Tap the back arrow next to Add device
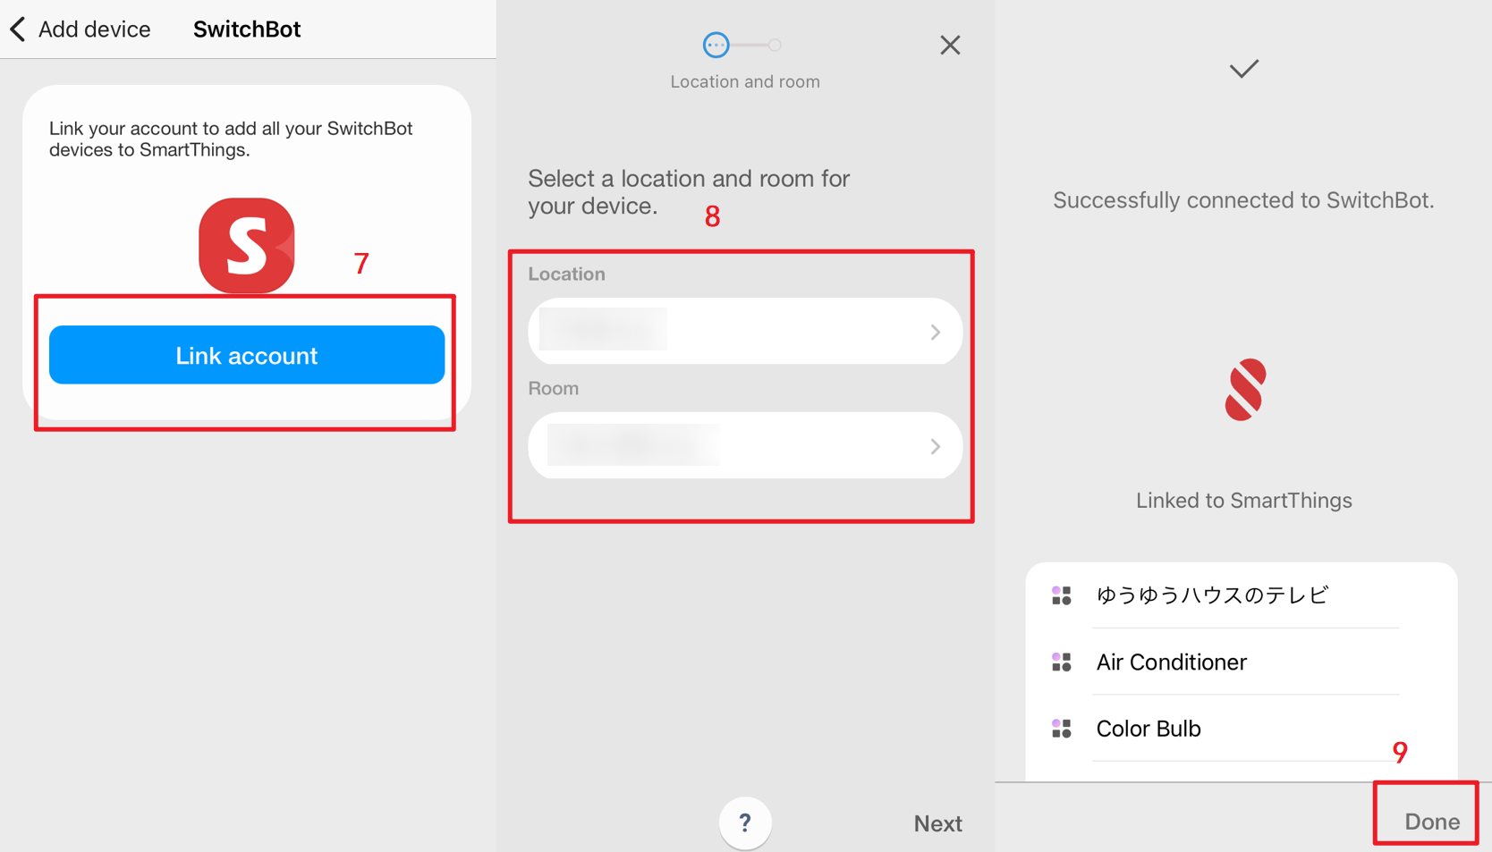1492x852 pixels. 18,28
